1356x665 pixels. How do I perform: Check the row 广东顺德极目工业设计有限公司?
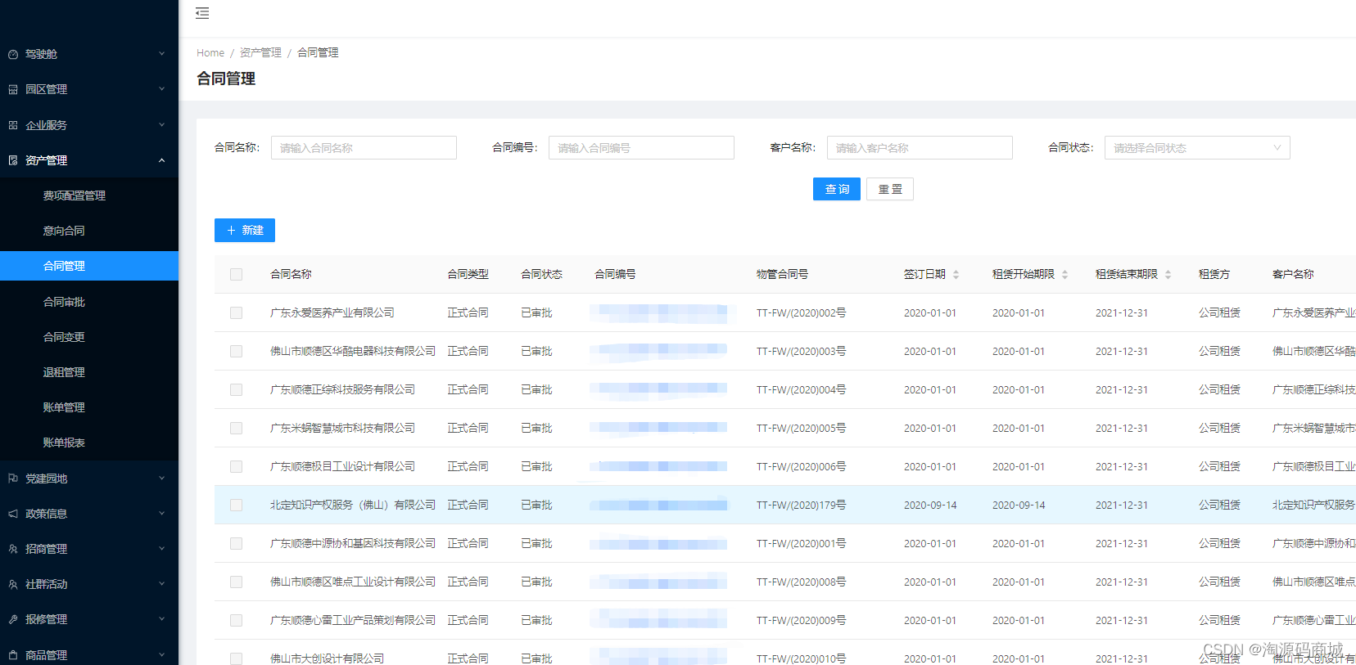pos(236,466)
